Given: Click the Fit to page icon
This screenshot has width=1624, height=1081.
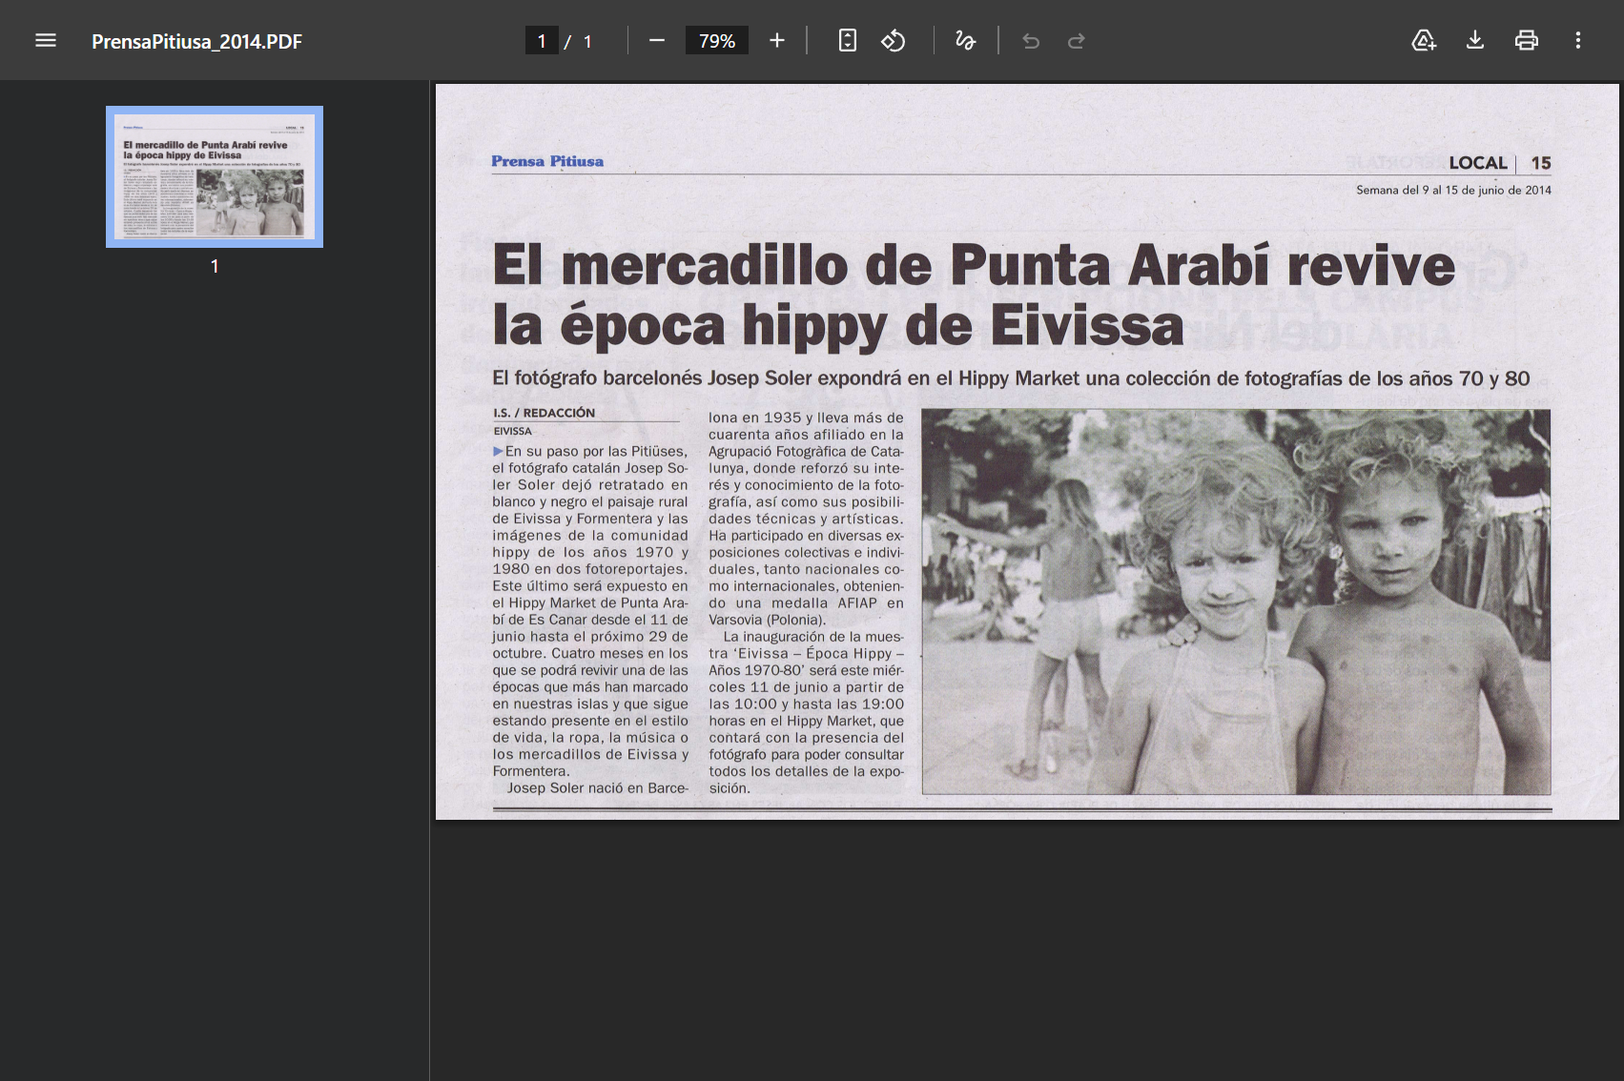Looking at the screenshot, I should (847, 41).
